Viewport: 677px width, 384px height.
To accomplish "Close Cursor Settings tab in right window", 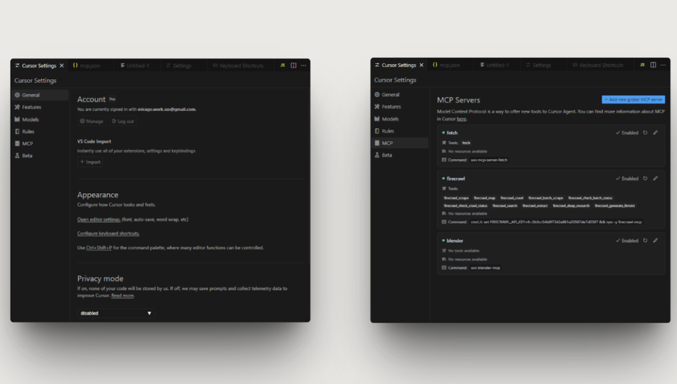I will (421, 65).
